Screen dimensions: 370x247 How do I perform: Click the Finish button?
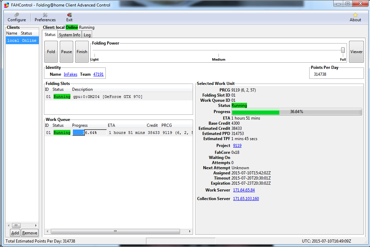pos(82,51)
